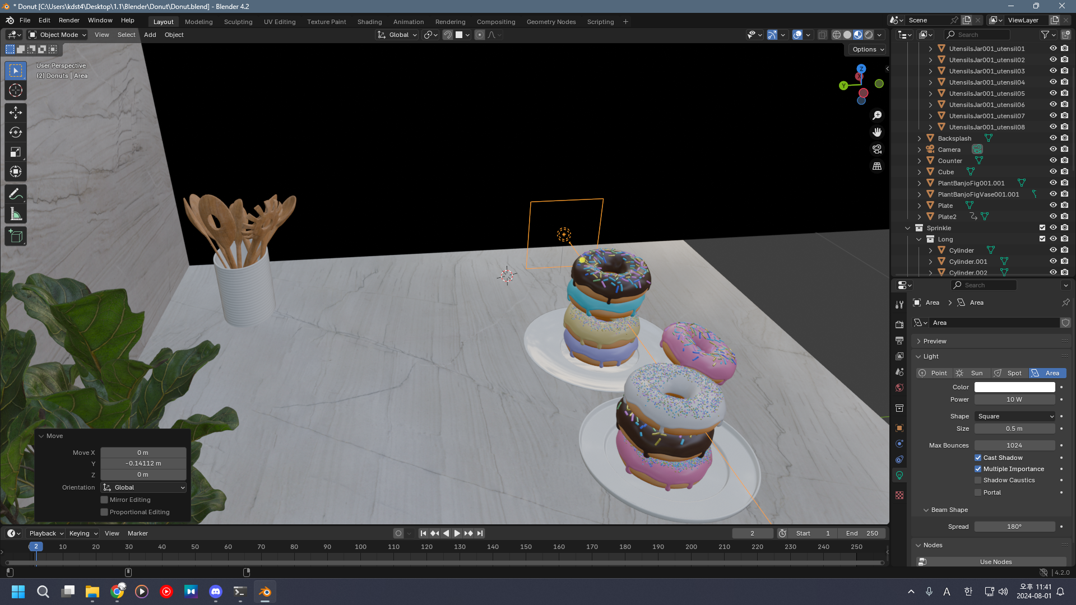The image size is (1076, 605).
Task: Open Object Data light properties tab
Action: pyautogui.click(x=899, y=476)
